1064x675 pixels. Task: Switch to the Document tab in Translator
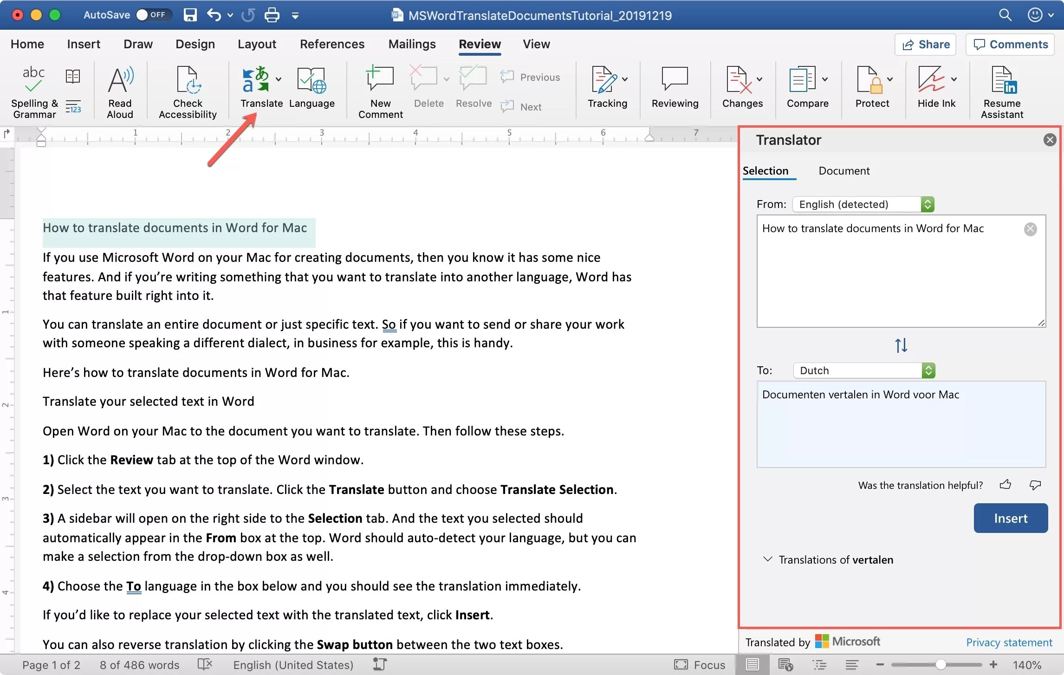(843, 171)
